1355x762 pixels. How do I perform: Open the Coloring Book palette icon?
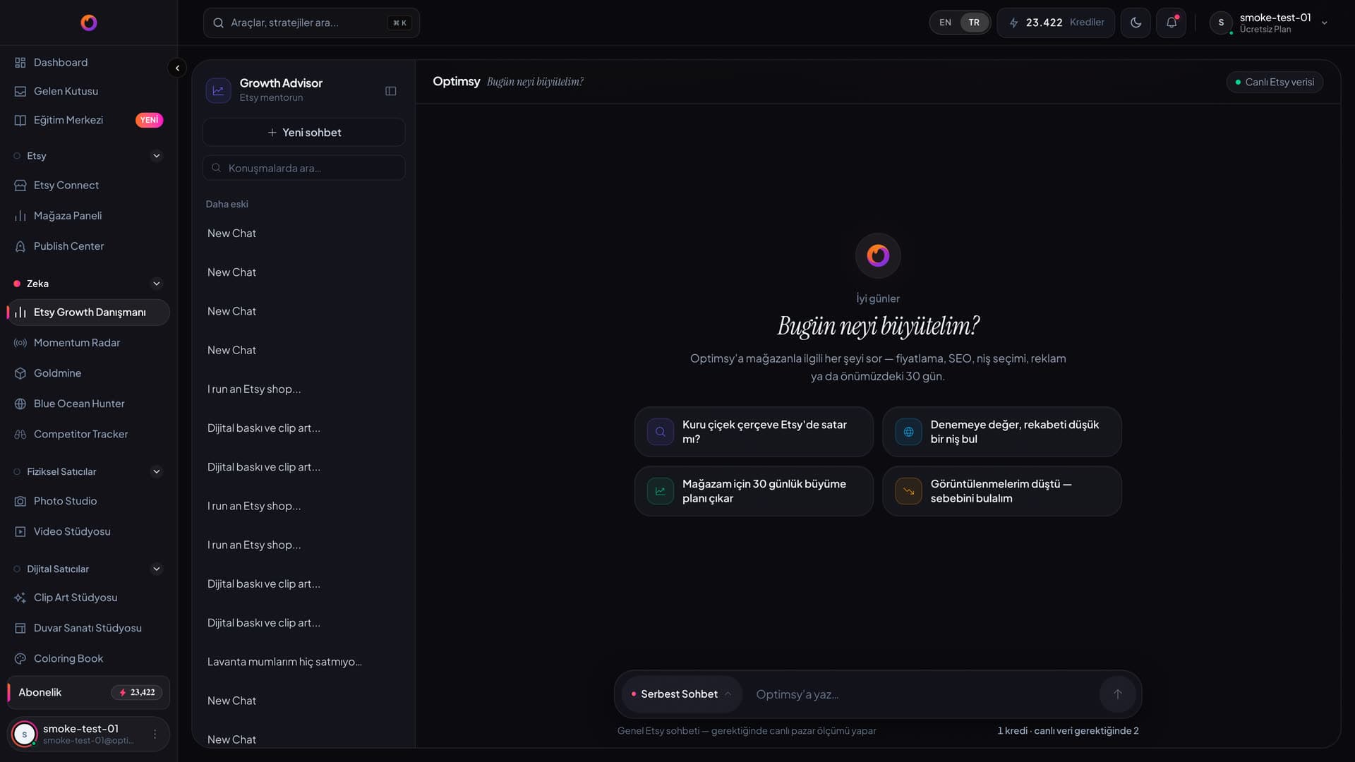(20, 658)
